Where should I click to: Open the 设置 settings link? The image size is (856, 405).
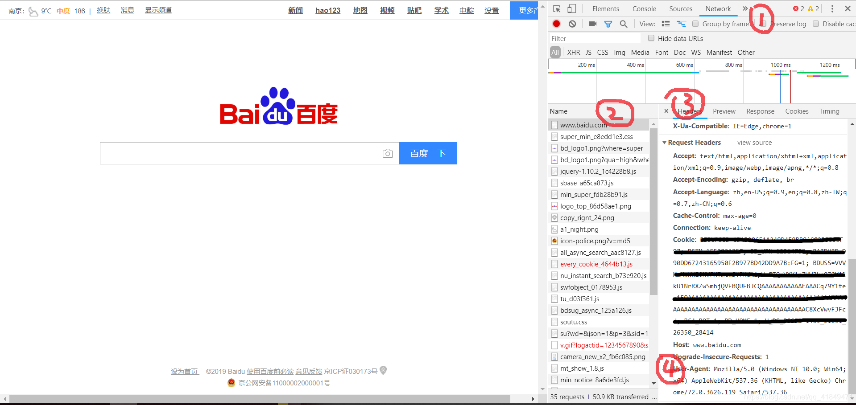492,10
